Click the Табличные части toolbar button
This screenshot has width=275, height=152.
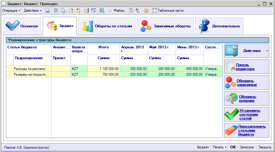(x=168, y=11)
